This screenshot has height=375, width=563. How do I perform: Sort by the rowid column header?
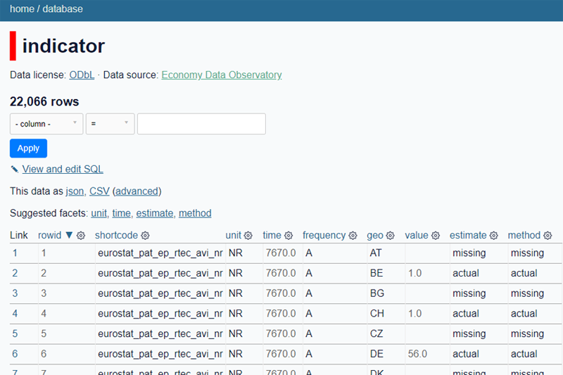point(50,236)
